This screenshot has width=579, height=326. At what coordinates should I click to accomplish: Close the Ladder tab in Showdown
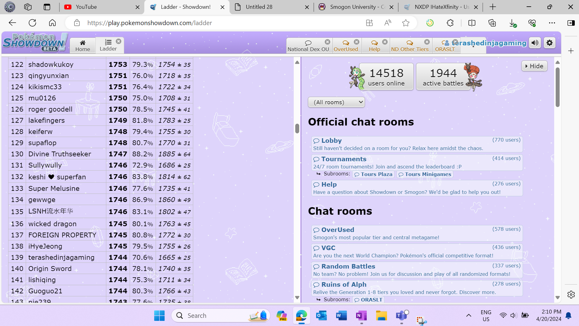point(119,41)
